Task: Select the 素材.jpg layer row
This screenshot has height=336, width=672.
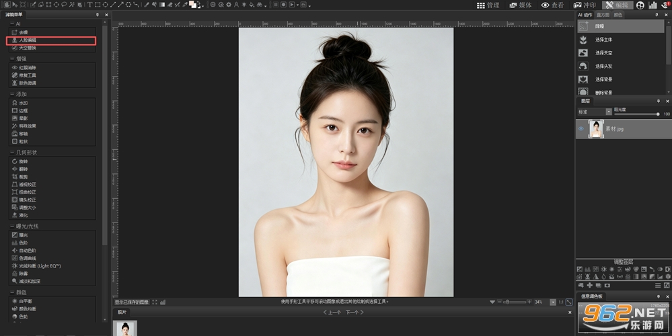Action: [x=624, y=129]
